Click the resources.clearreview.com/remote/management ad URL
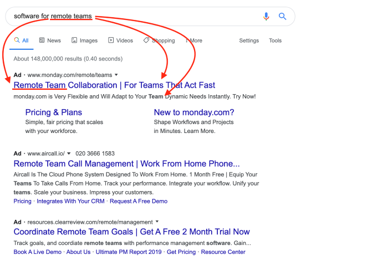The width and height of the screenshot is (388, 266). (90, 222)
